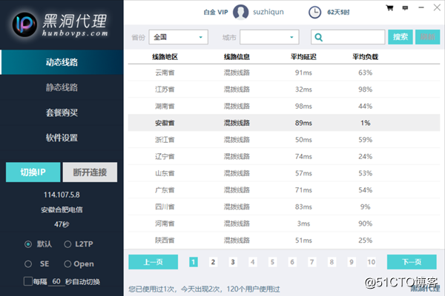Enable the 每隔60秒自动切换 checkbox
Image resolution: width=445 pixels, height=296 pixels.
coord(28,281)
